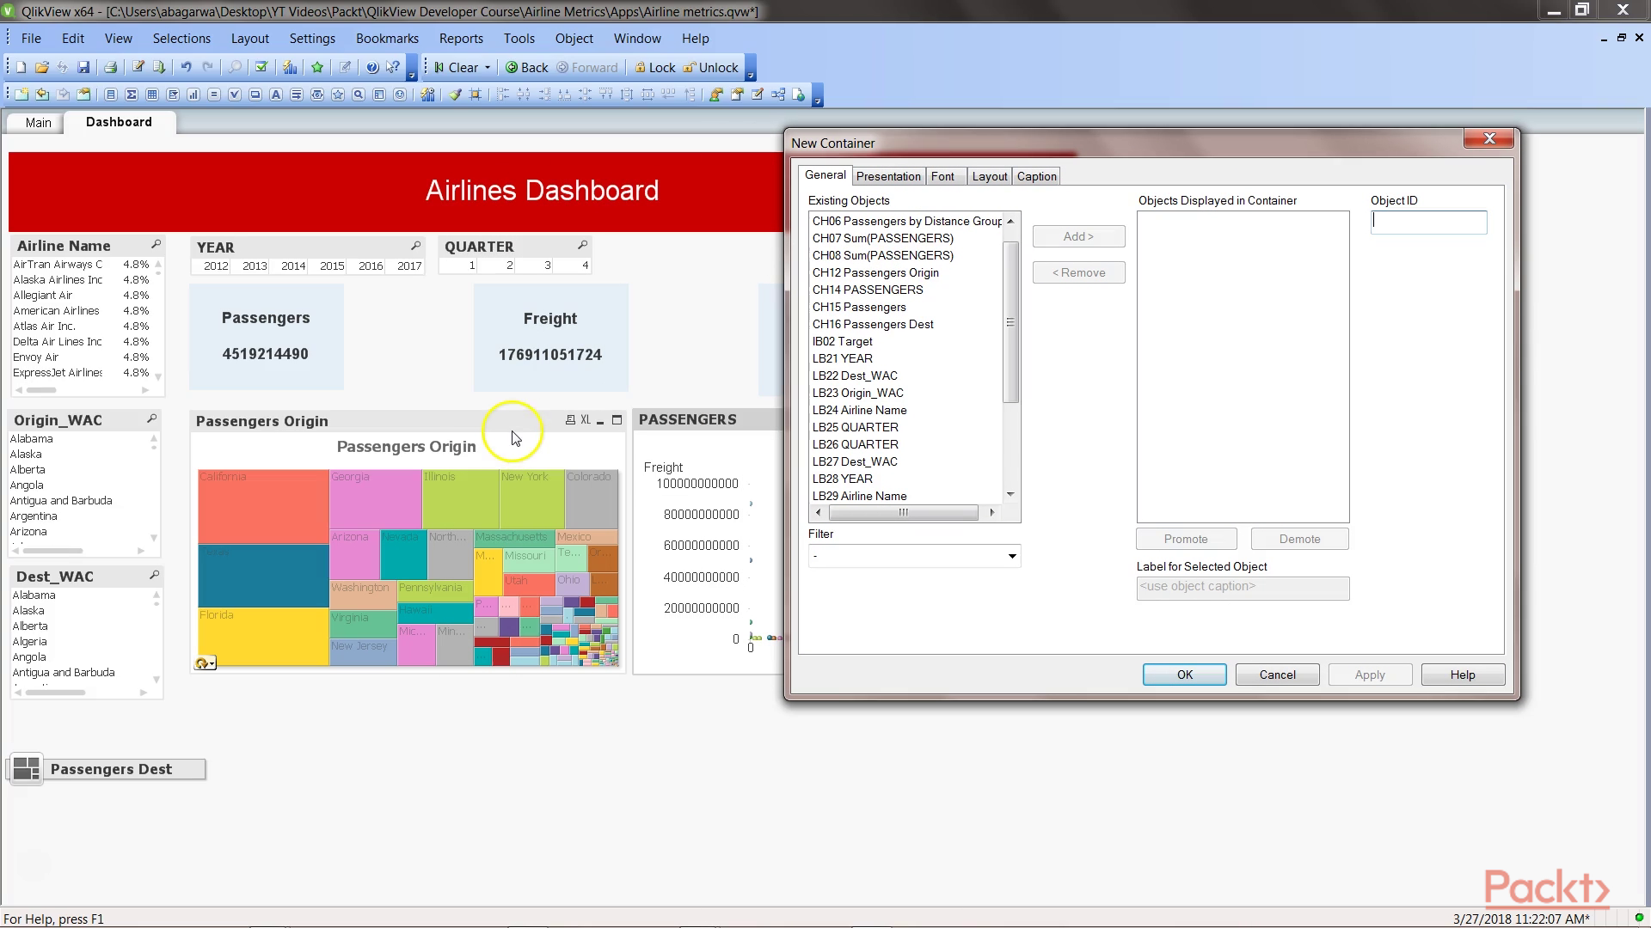This screenshot has width=1651, height=928.
Task: Click the Unlock selections button
Action: click(x=710, y=67)
